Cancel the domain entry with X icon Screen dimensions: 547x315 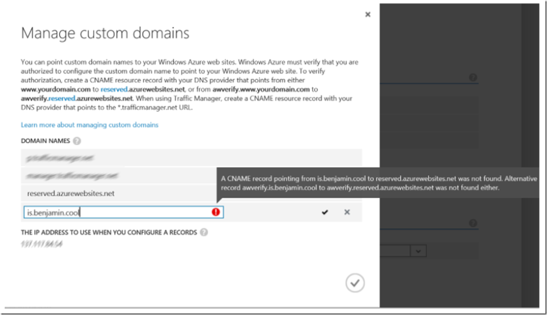[347, 212]
